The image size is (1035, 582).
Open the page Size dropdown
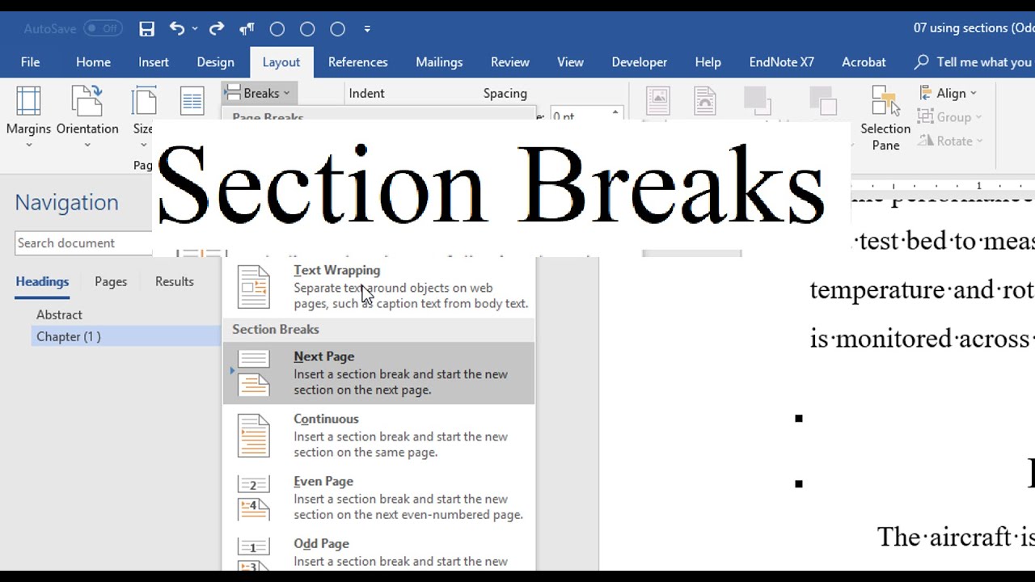click(143, 117)
